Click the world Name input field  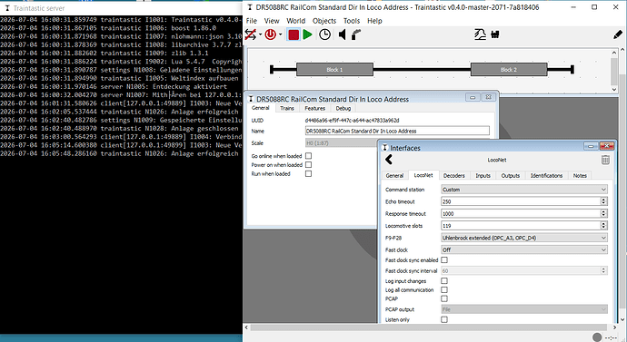(x=397, y=131)
